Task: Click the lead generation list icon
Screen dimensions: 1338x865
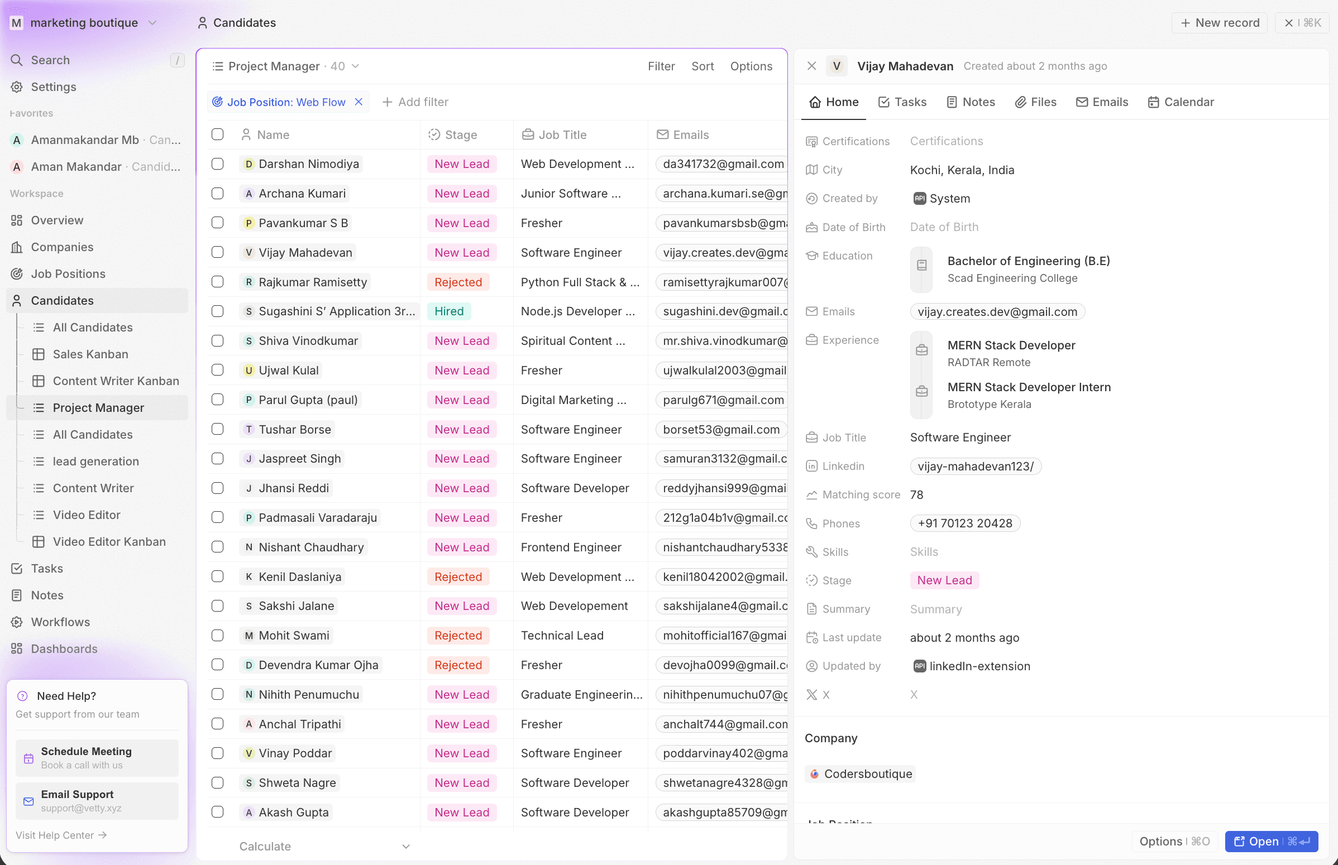Action: pyautogui.click(x=38, y=462)
